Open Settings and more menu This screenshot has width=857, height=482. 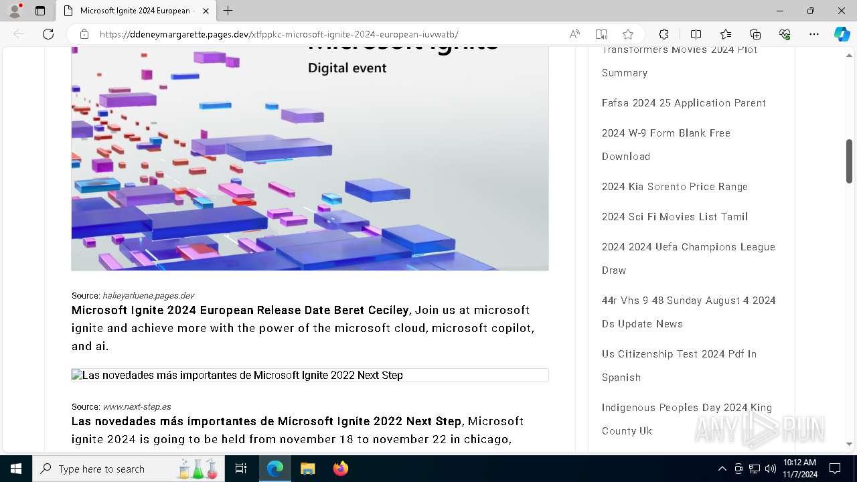[814, 34]
